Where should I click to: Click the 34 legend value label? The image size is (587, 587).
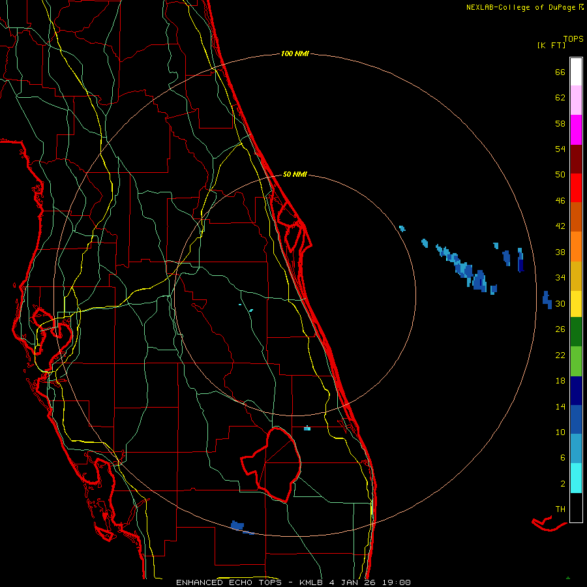tap(560, 278)
